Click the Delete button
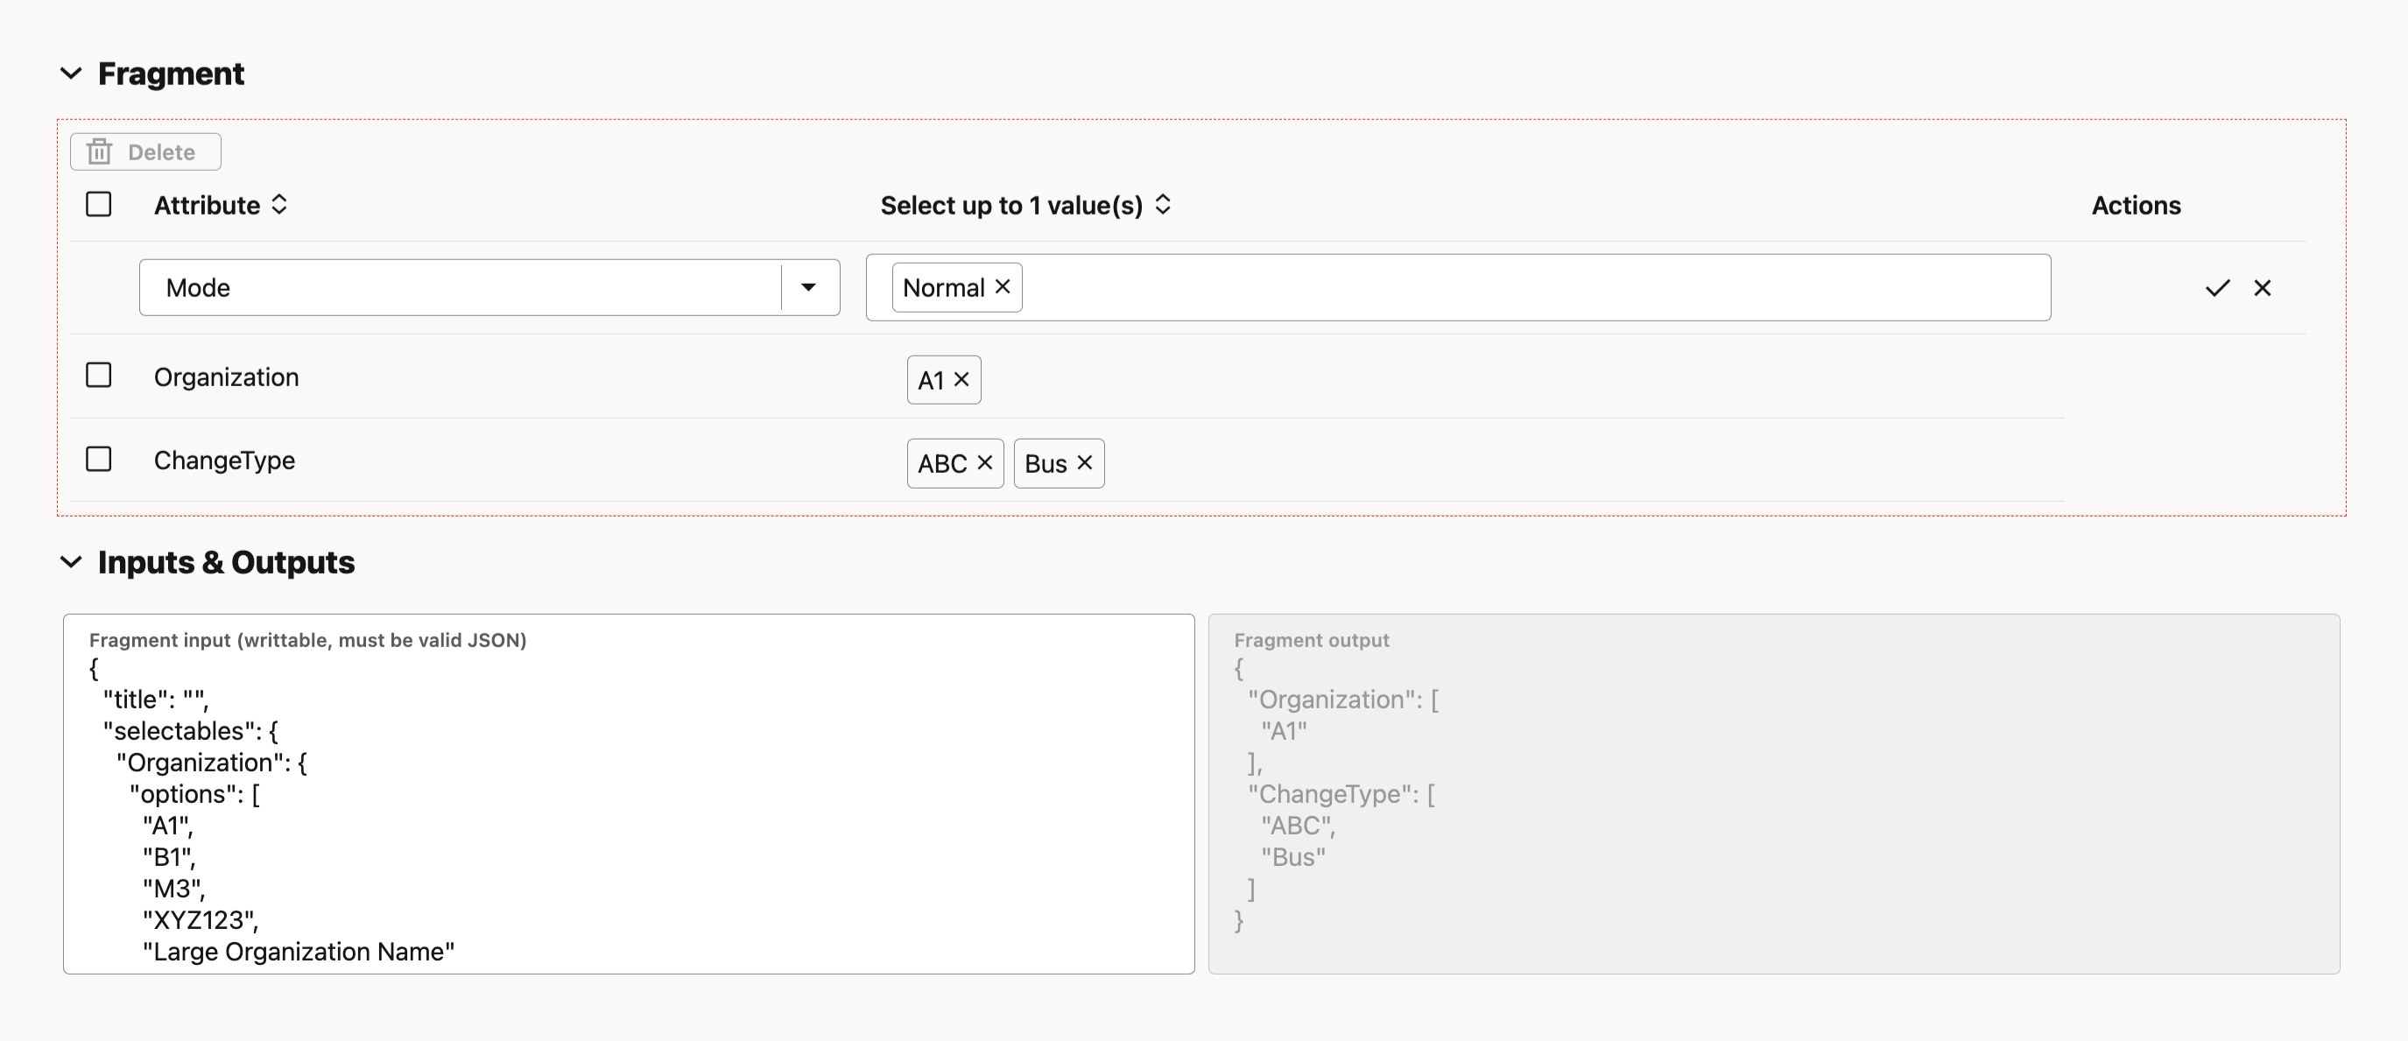 [x=146, y=152]
